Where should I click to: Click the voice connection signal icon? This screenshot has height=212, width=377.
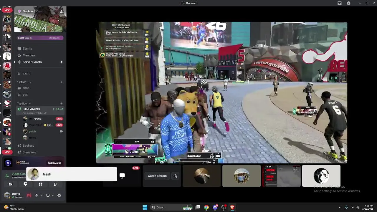point(7,175)
